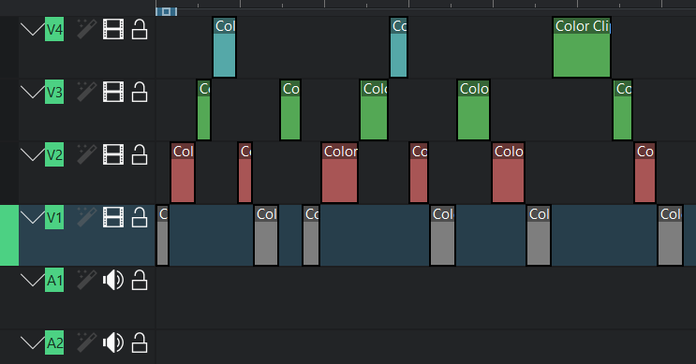Activate the V3 track target label
The width and height of the screenshot is (696, 364).
[54, 92]
